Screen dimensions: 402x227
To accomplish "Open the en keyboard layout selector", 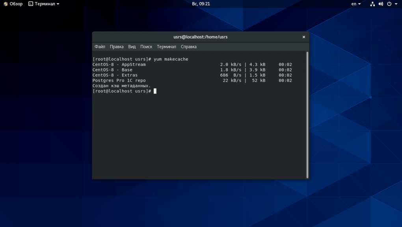I will pos(356,4).
